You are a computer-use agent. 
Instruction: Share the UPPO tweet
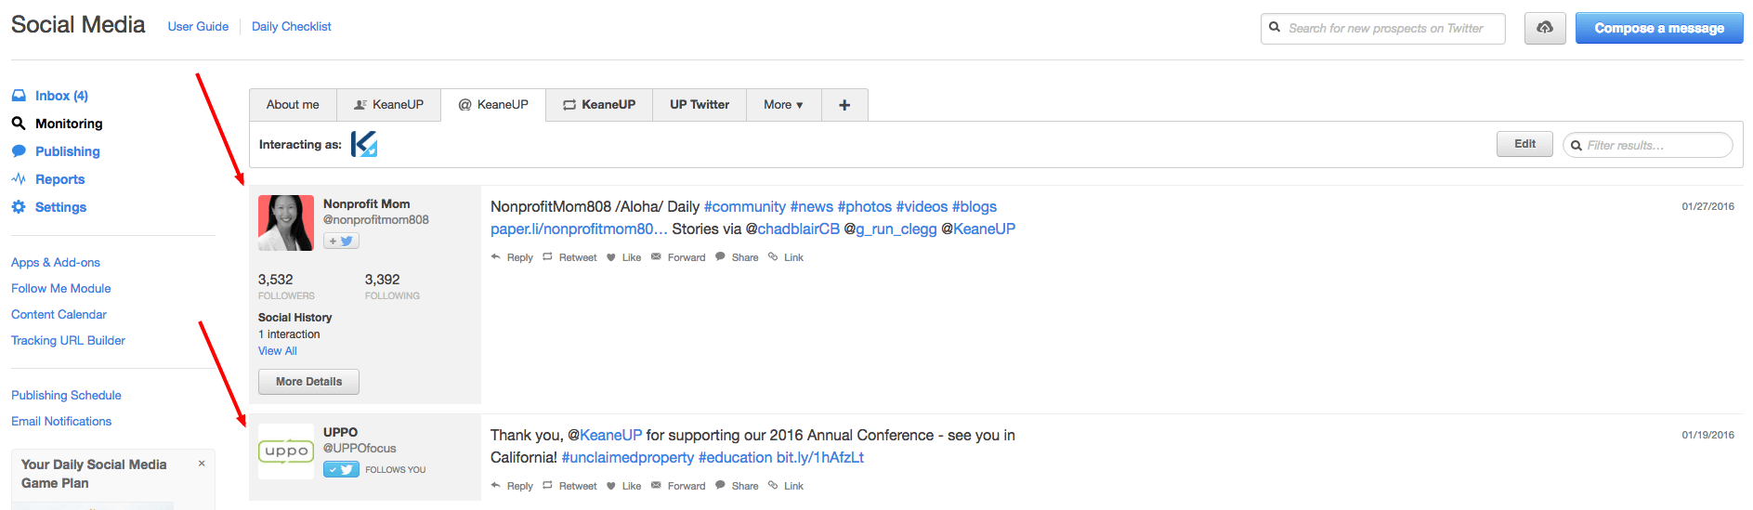tap(737, 486)
